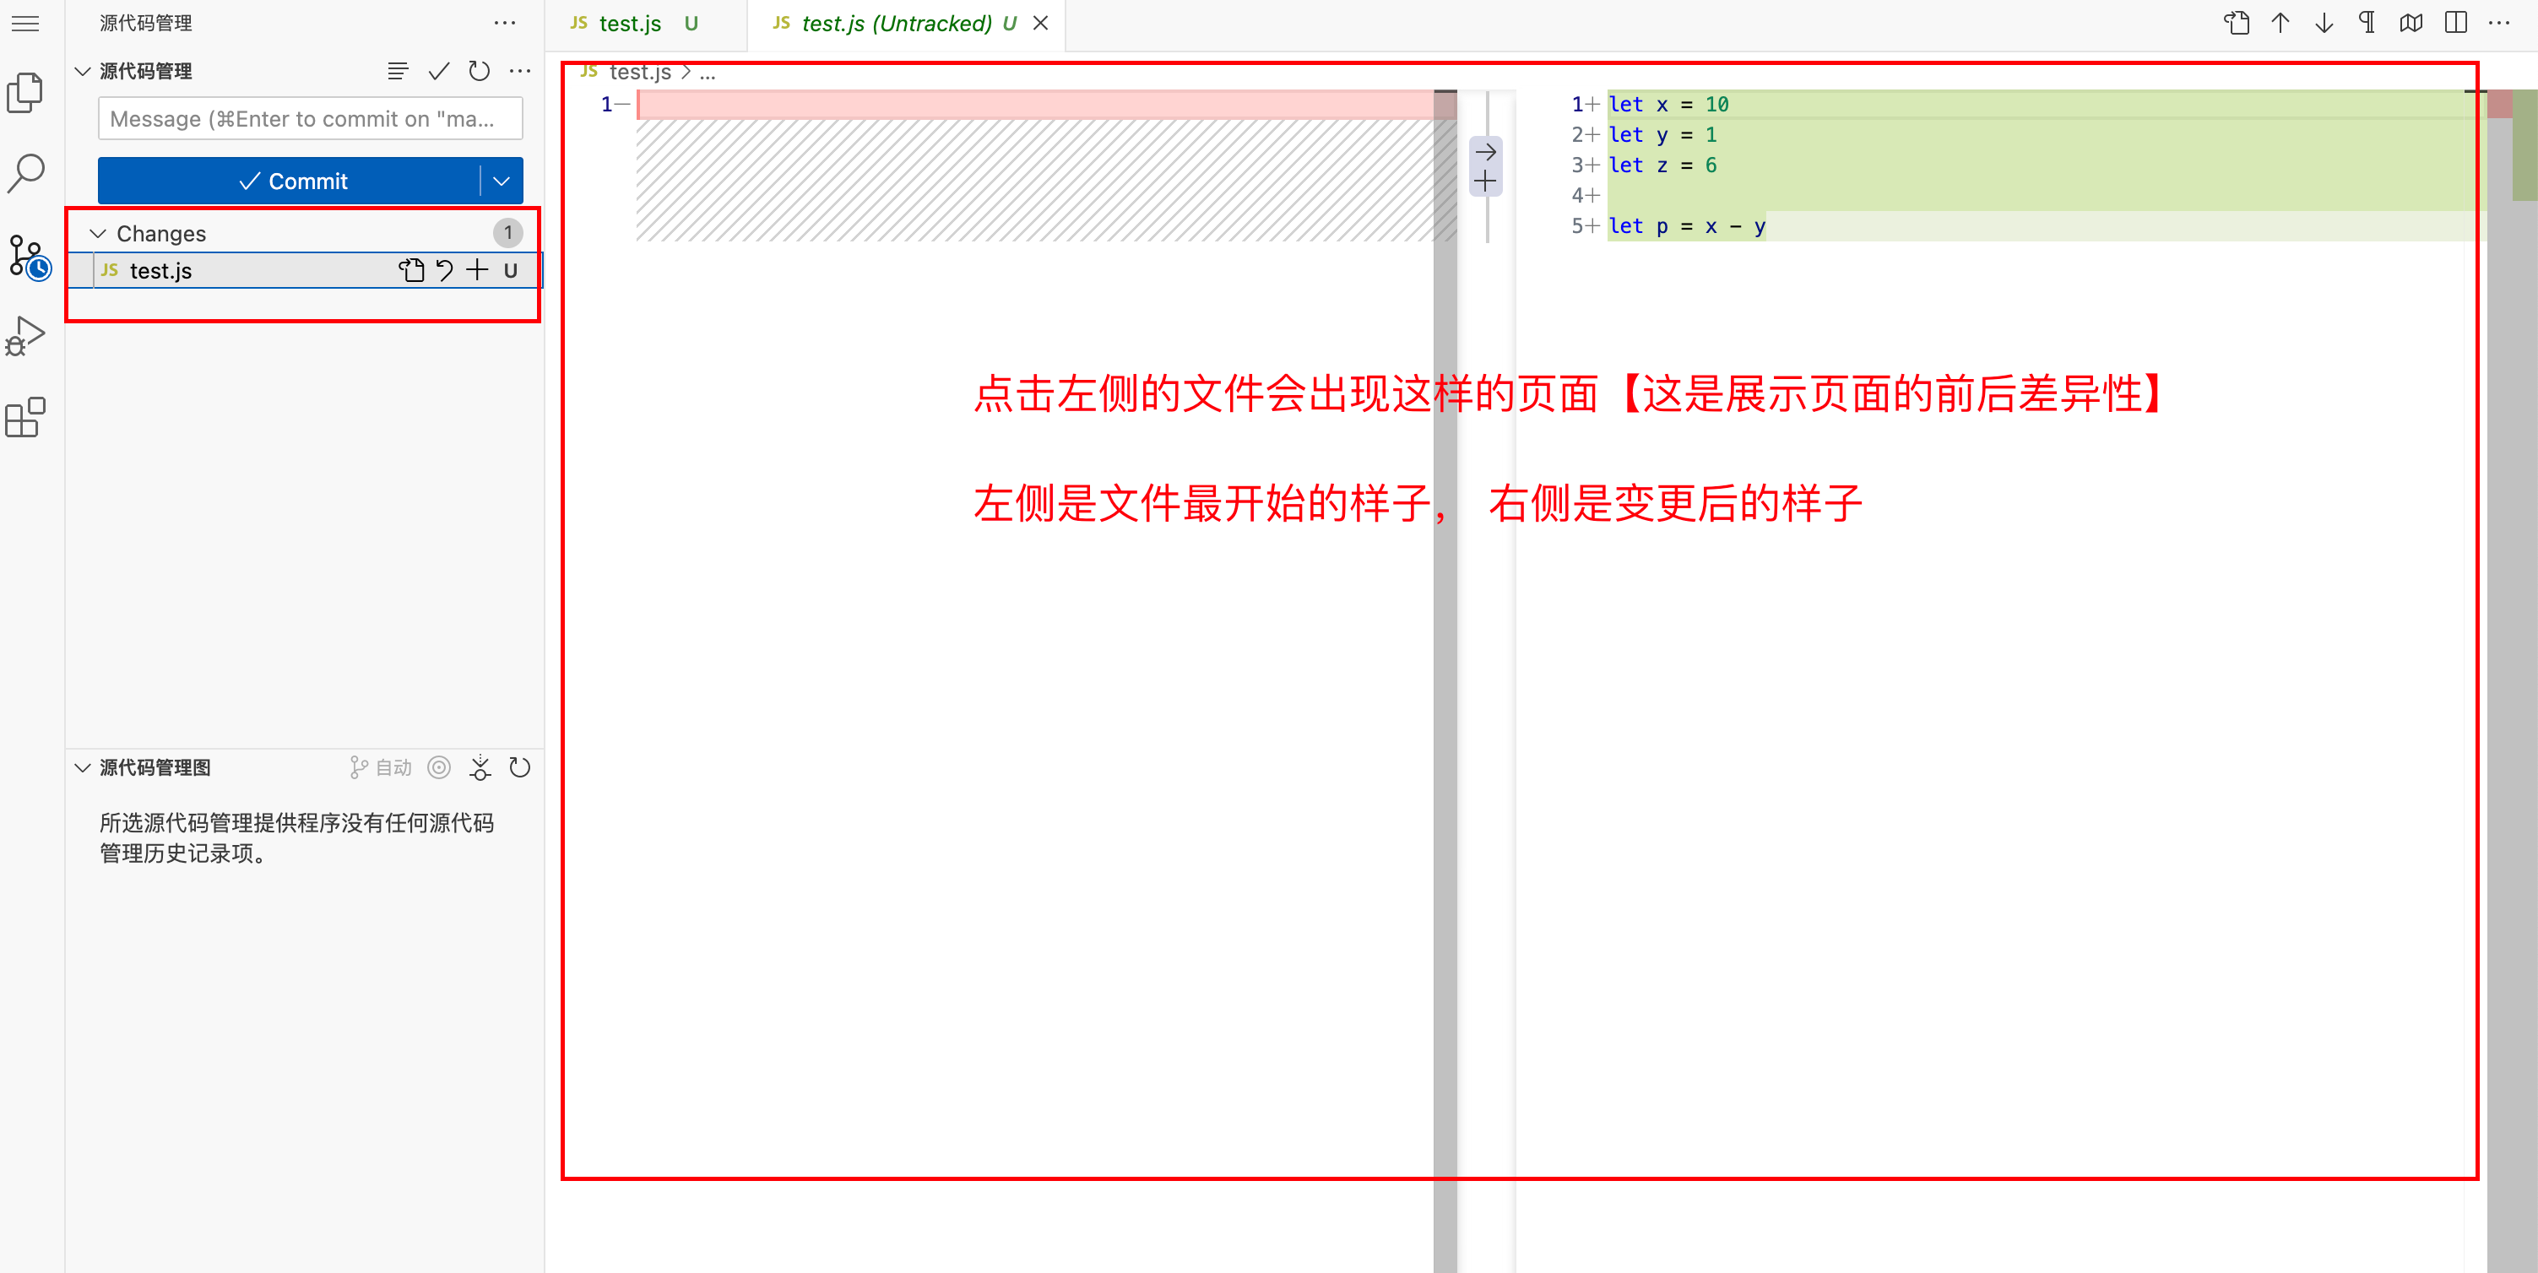2538x1273 pixels.
Task: Close the test.js (Untracked) tab
Action: point(1040,24)
